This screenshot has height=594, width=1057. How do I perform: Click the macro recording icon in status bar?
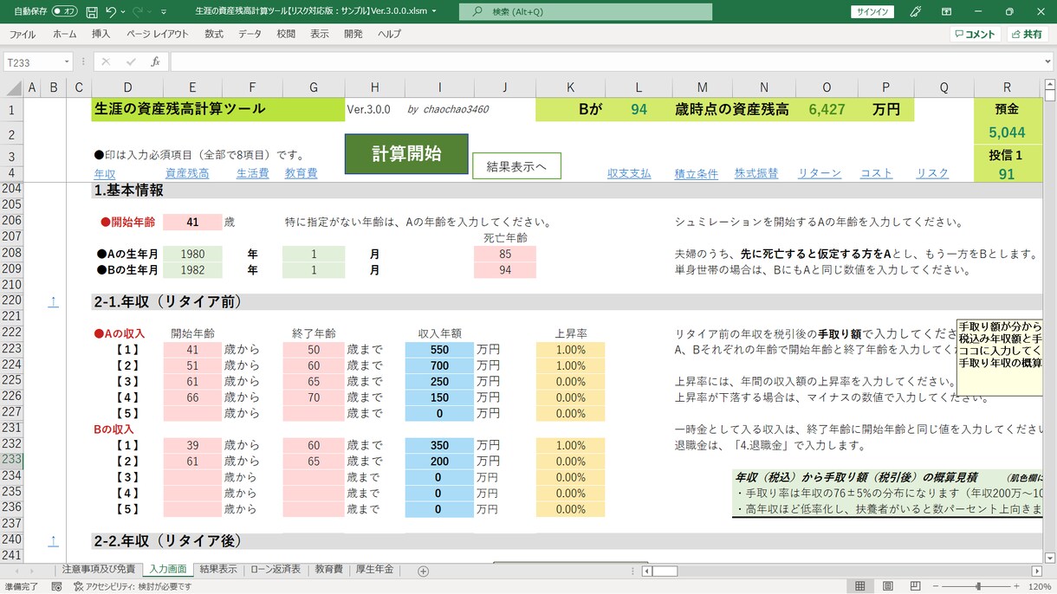(56, 586)
